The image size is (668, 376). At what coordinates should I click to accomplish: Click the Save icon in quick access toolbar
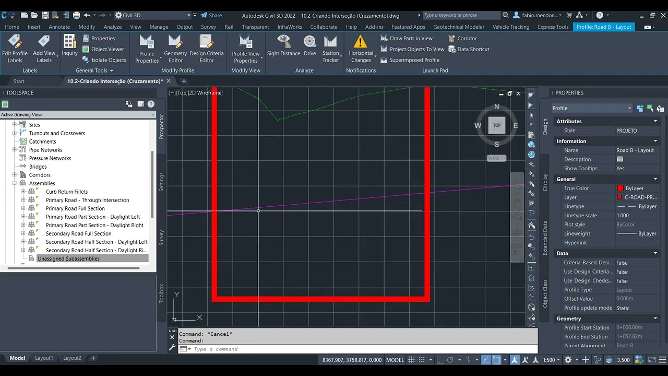(45, 15)
